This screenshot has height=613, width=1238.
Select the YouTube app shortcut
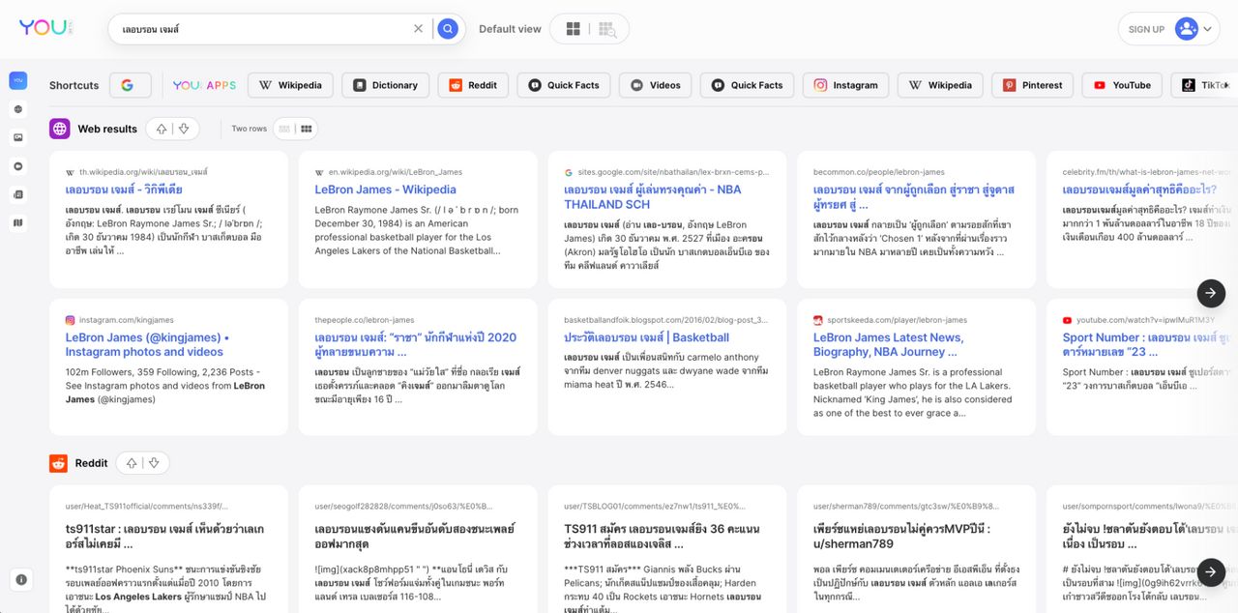[x=1121, y=85]
